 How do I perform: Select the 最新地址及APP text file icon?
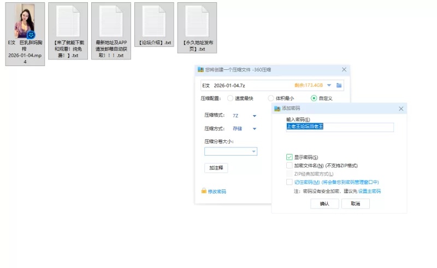[111, 21]
